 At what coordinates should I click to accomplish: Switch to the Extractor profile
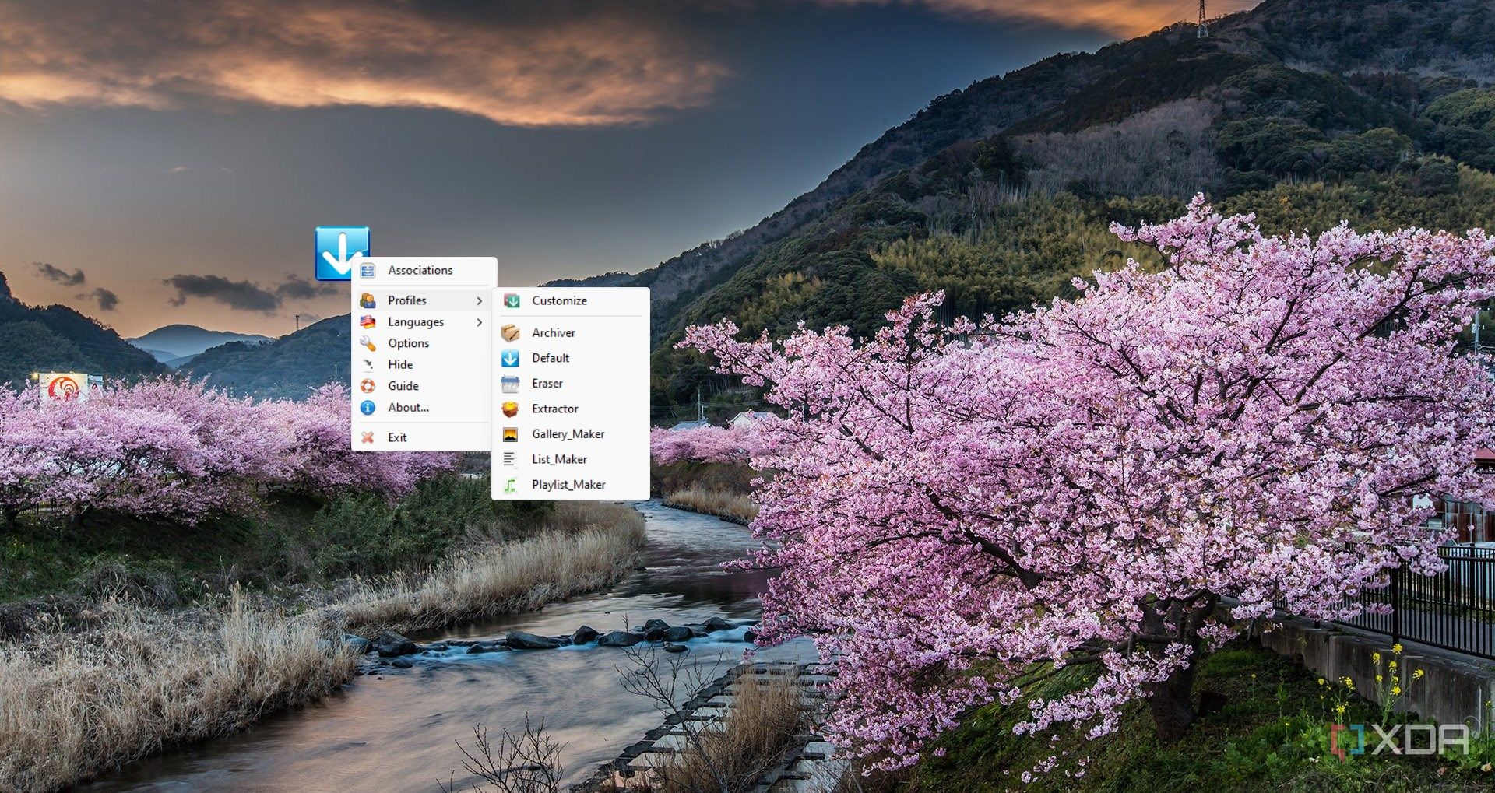coord(571,409)
